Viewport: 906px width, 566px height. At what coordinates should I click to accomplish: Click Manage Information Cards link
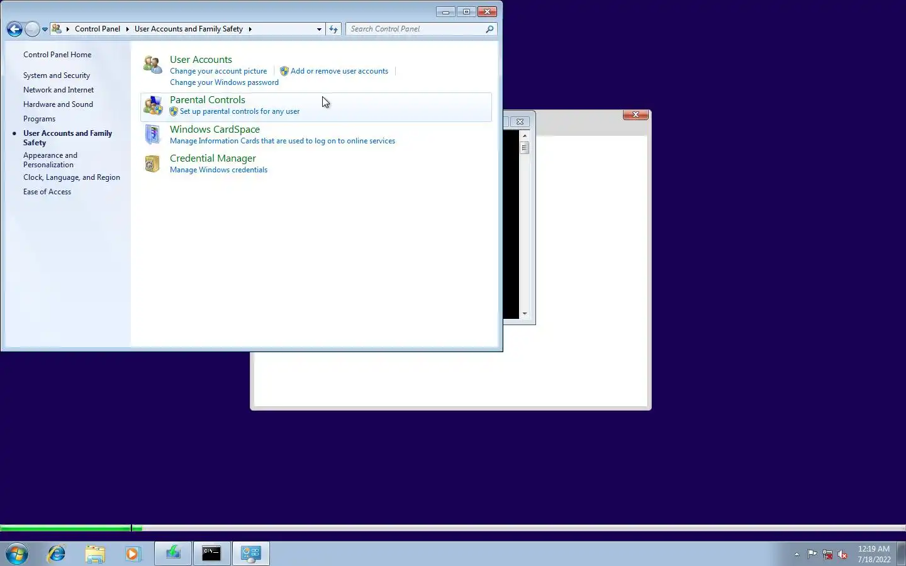282,141
